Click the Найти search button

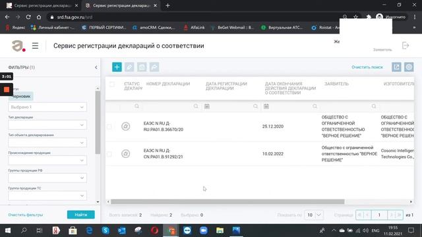pyautogui.click(x=80, y=215)
